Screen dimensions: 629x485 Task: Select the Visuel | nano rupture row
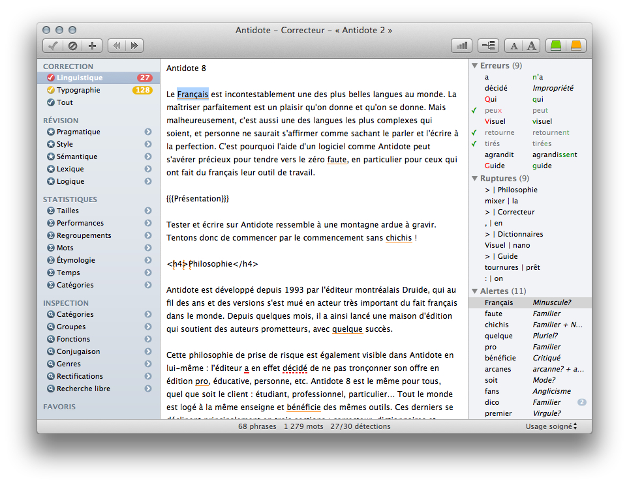pyautogui.click(x=530, y=245)
